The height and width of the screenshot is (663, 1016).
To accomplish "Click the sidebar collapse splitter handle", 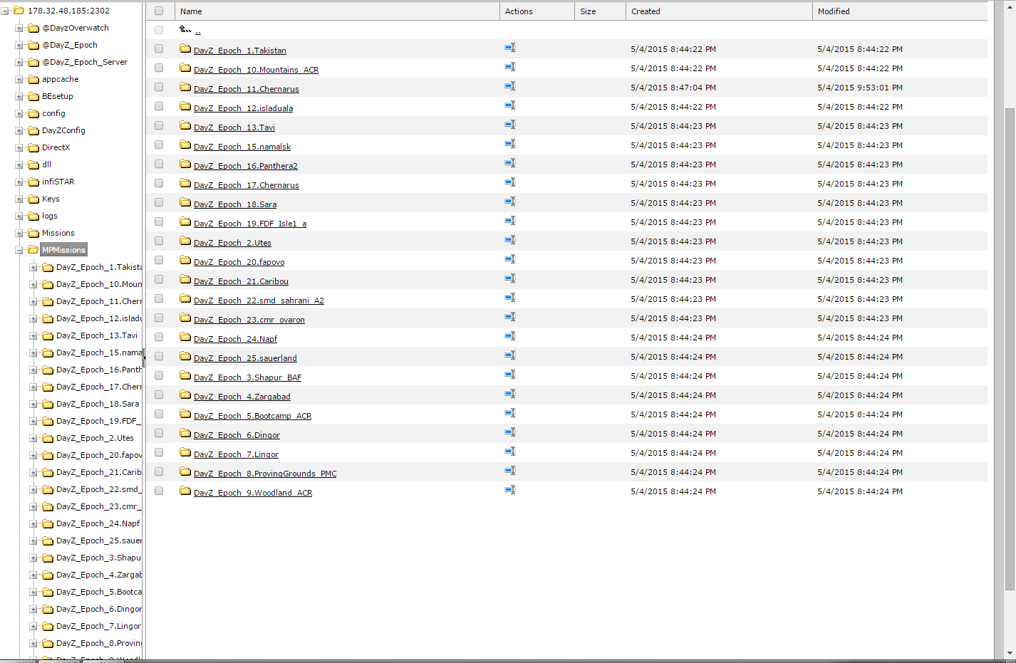I will point(144,357).
